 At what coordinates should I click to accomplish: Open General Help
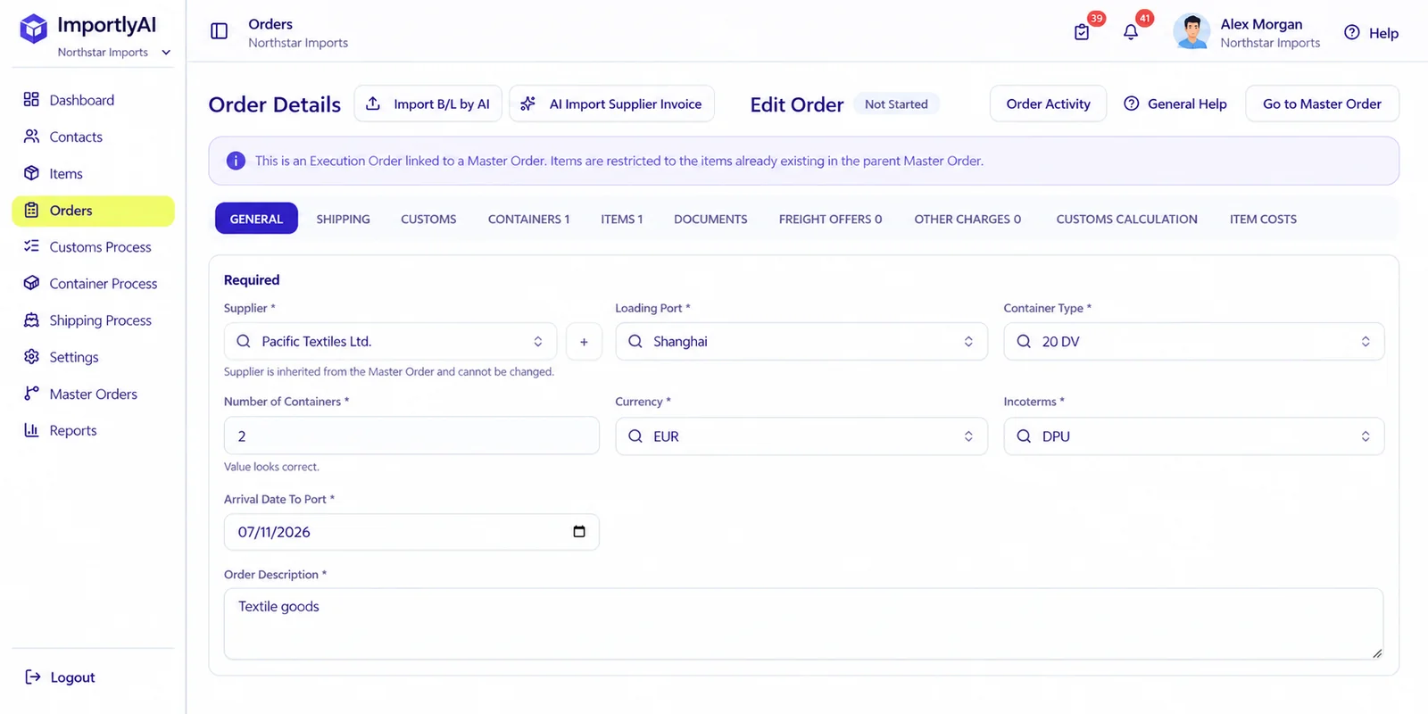click(x=1175, y=104)
